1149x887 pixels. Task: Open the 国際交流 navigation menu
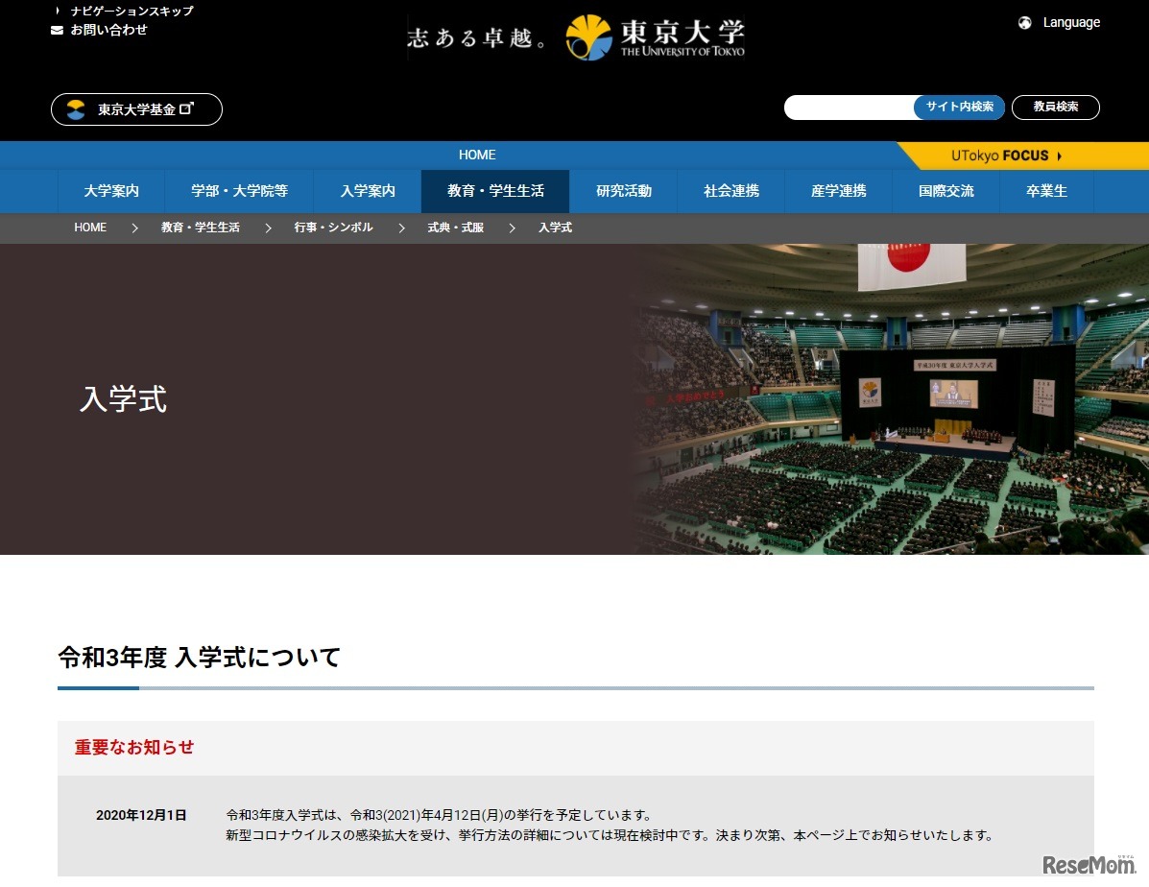coord(946,191)
